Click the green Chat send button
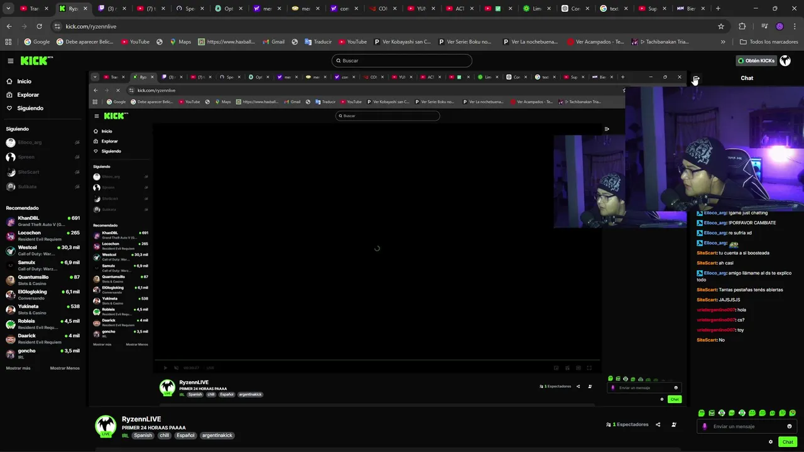 click(x=788, y=442)
